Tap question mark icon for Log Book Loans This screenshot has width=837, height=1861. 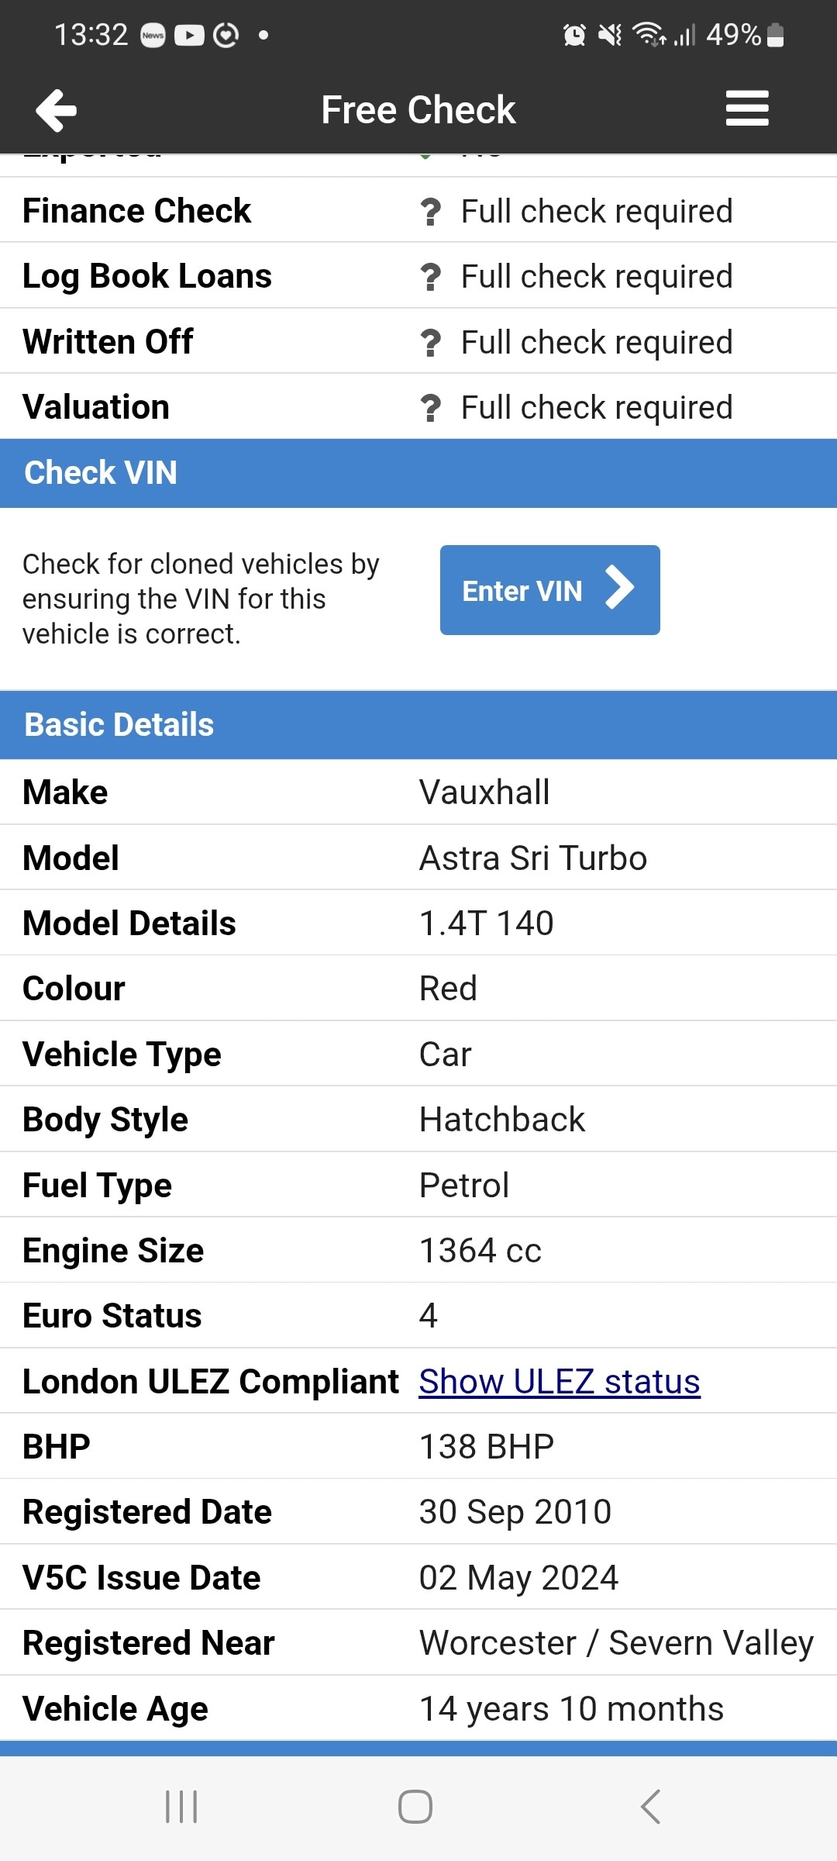tap(430, 277)
